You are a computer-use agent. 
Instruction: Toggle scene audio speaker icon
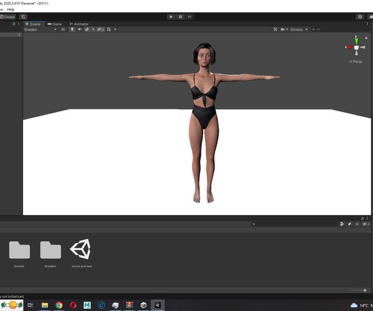click(x=80, y=29)
